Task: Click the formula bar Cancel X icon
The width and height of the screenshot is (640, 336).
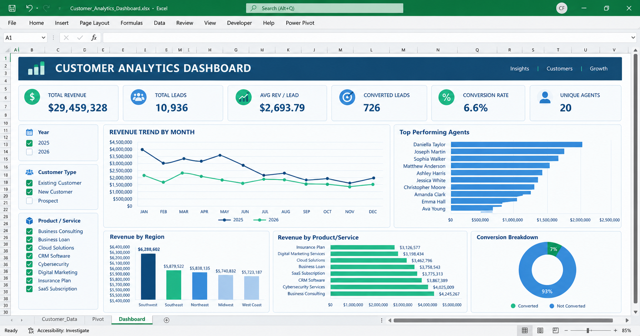Action: coord(66,37)
